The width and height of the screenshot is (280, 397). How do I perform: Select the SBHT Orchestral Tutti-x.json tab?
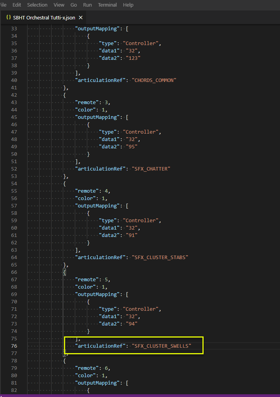(x=43, y=17)
